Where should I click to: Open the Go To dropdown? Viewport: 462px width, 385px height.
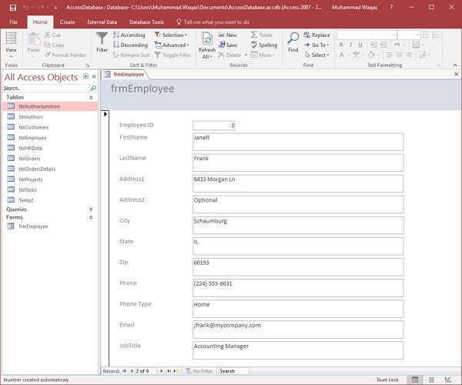click(x=316, y=45)
